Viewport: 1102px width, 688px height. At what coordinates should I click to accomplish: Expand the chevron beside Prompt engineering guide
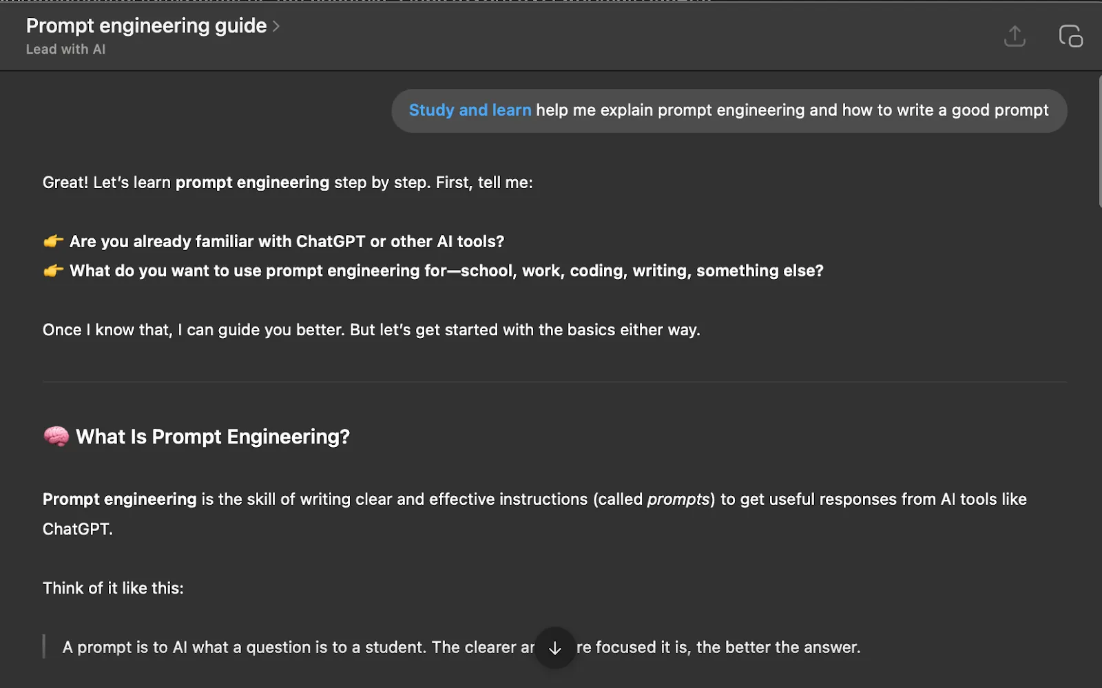(x=276, y=26)
